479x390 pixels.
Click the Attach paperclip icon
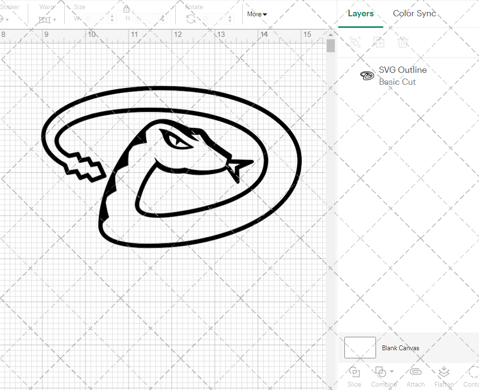pyautogui.click(x=415, y=372)
